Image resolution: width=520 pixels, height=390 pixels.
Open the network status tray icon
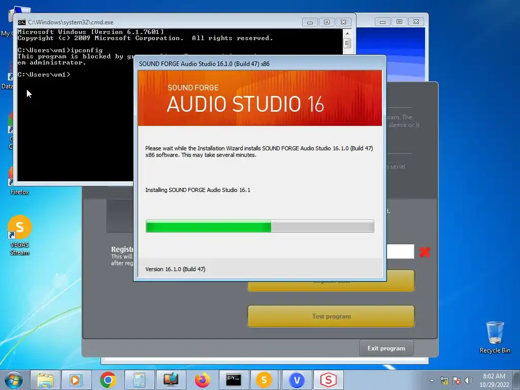pos(444,380)
